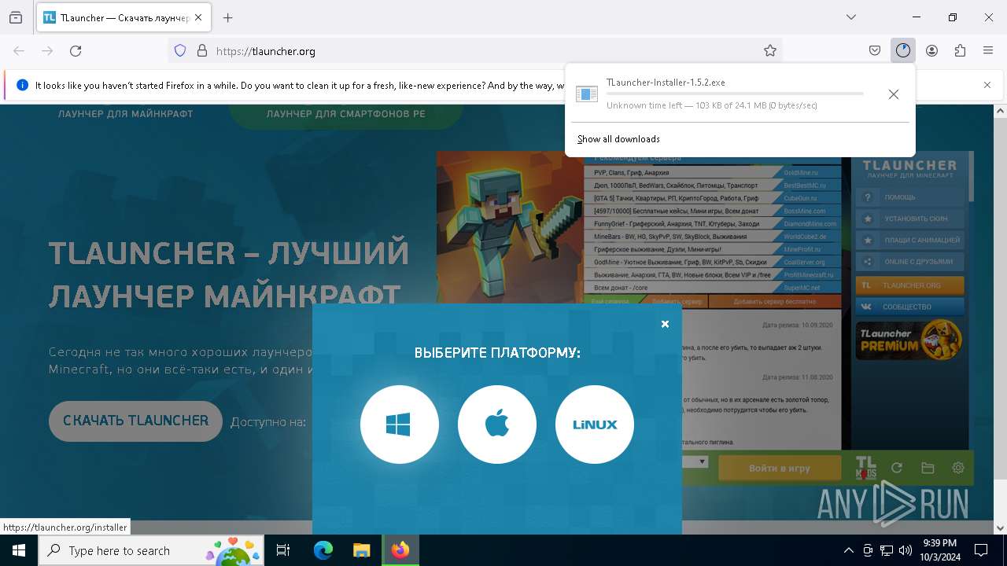Click the СКАЧАТЬ TLAUNCHER download button
Image resolution: width=1007 pixels, height=566 pixels.
135,421
